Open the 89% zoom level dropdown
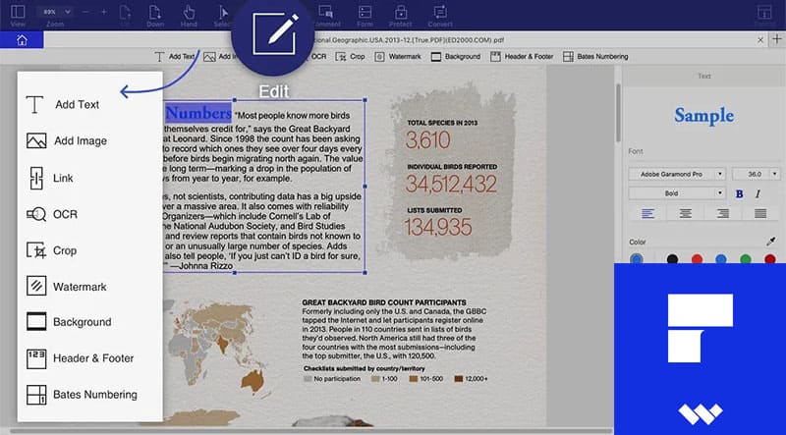 [56, 12]
